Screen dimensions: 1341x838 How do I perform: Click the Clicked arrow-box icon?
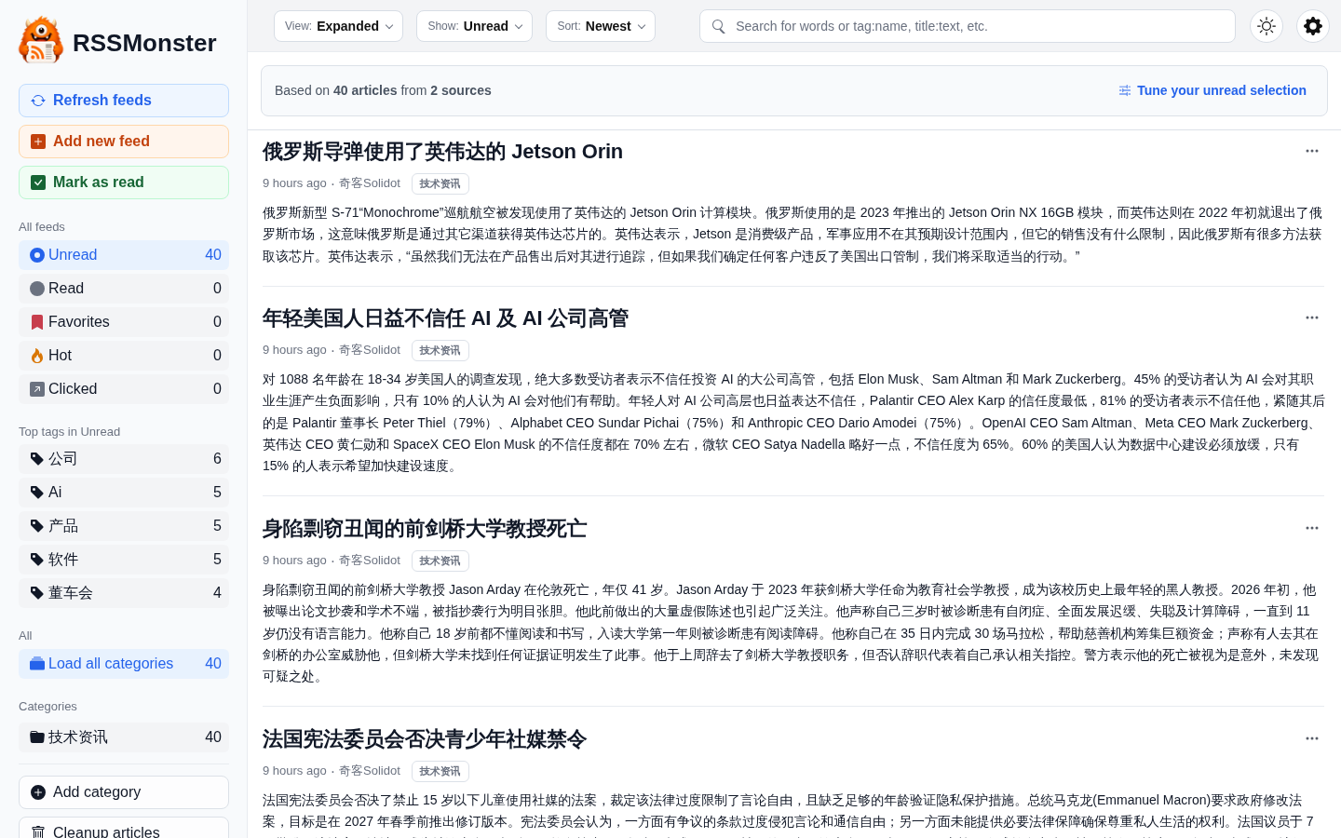[37, 389]
